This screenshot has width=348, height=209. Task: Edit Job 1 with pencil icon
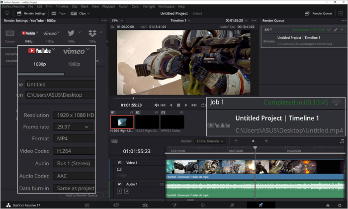pyautogui.click(x=336, y=29)
